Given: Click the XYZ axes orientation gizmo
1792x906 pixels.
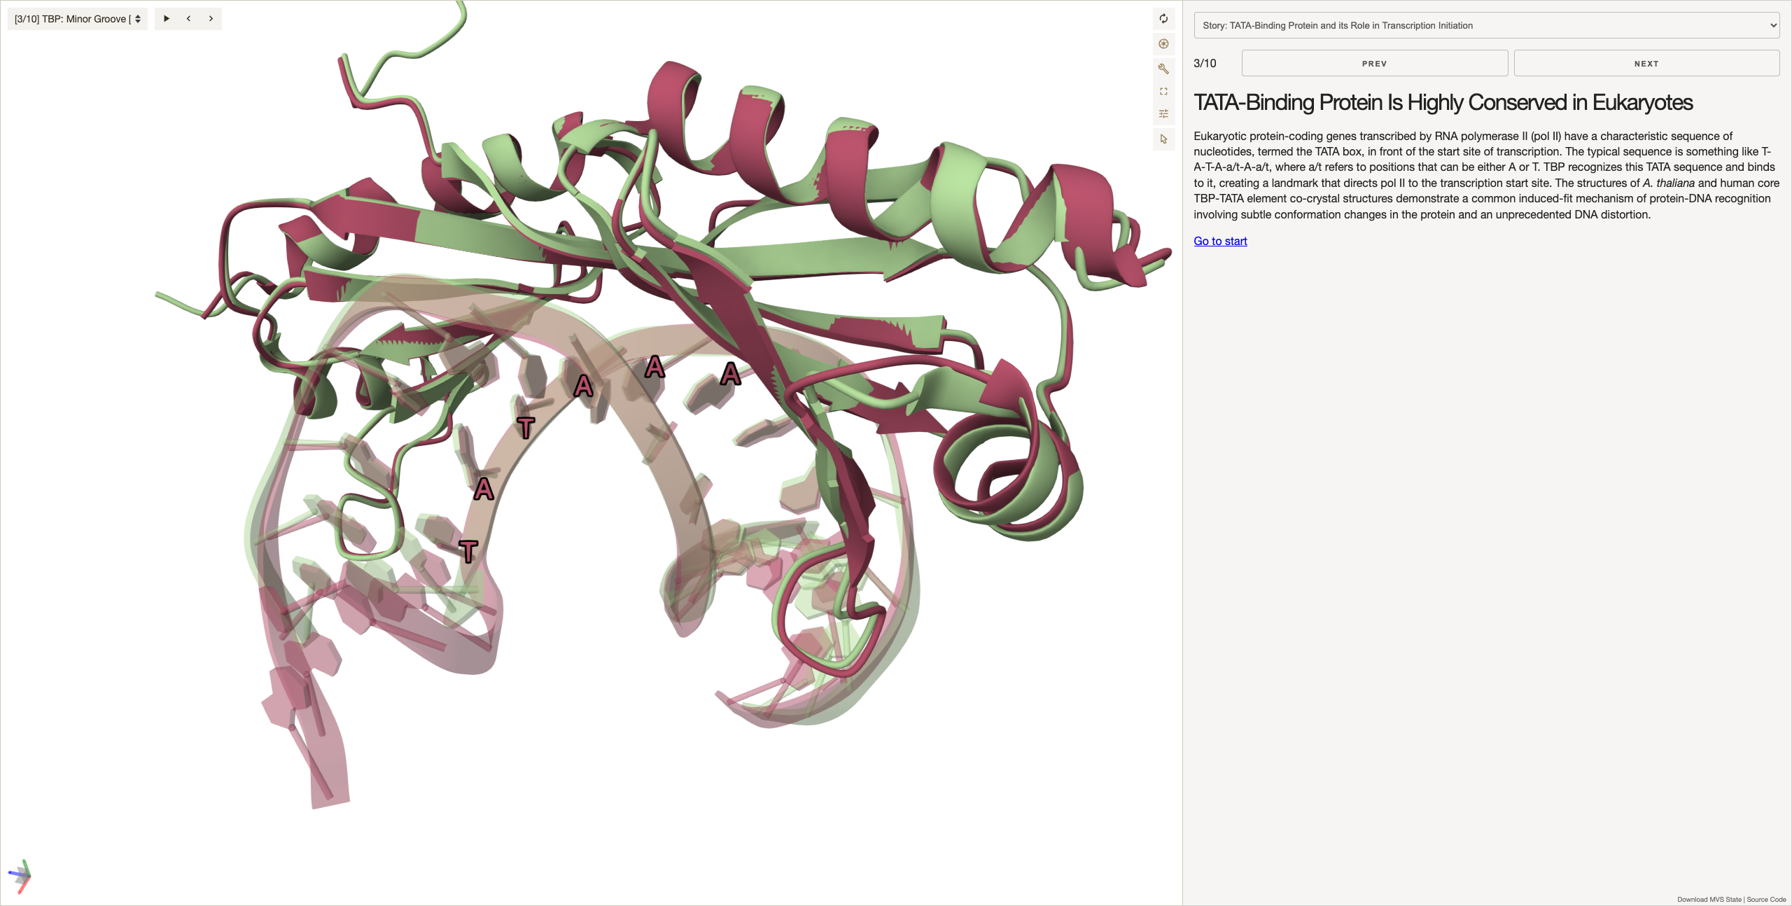Looking at the screenshot, I should pos(20,876).
